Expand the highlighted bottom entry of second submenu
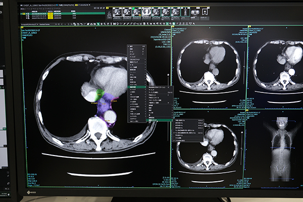 (159, 120)
